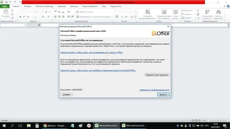Click the fill color bucket icon
Image resolution: width=230 pixels, height=129 pixels.
[43, 17]
